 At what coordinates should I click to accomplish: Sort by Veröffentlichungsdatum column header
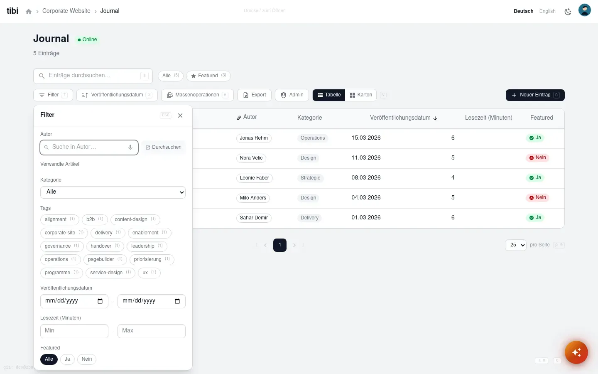(404, 118)
